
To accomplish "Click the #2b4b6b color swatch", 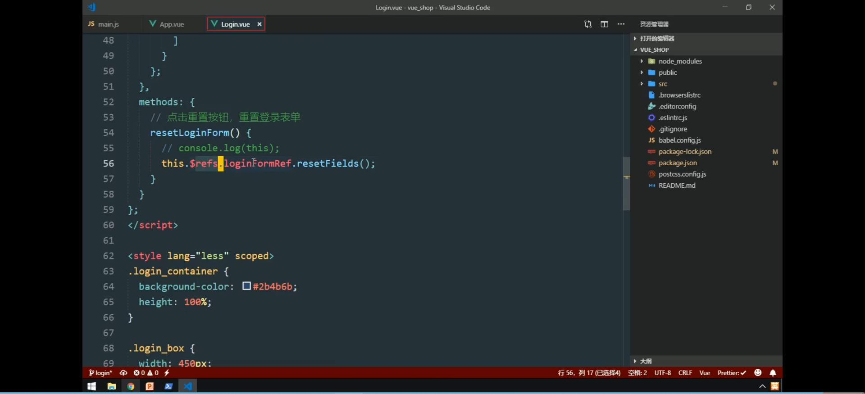I will 246,286.
